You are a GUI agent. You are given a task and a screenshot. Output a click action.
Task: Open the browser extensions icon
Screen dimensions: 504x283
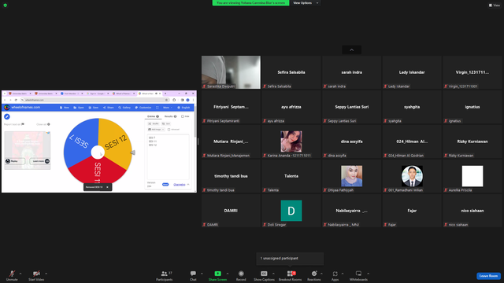click(174, 100)
